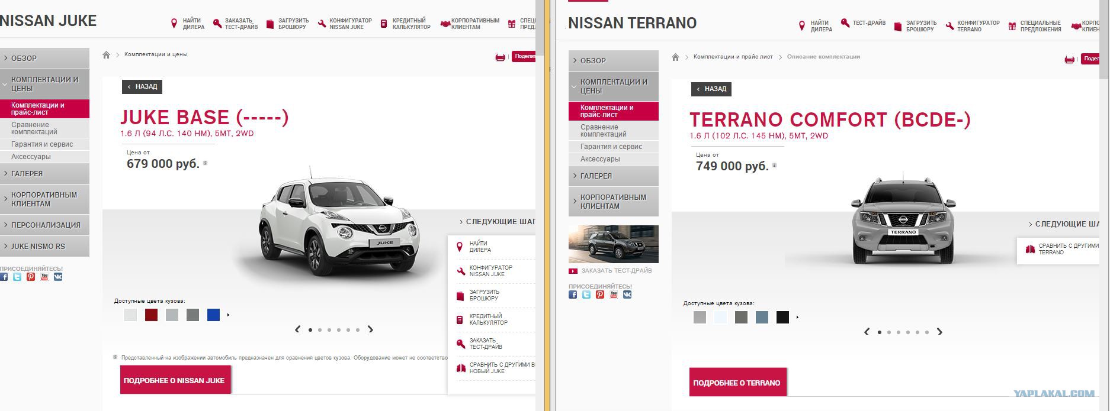This screenshot has width=1110, height=411.
Task: Open Pinterest icon in Juke sidebar
Action: 31,276
